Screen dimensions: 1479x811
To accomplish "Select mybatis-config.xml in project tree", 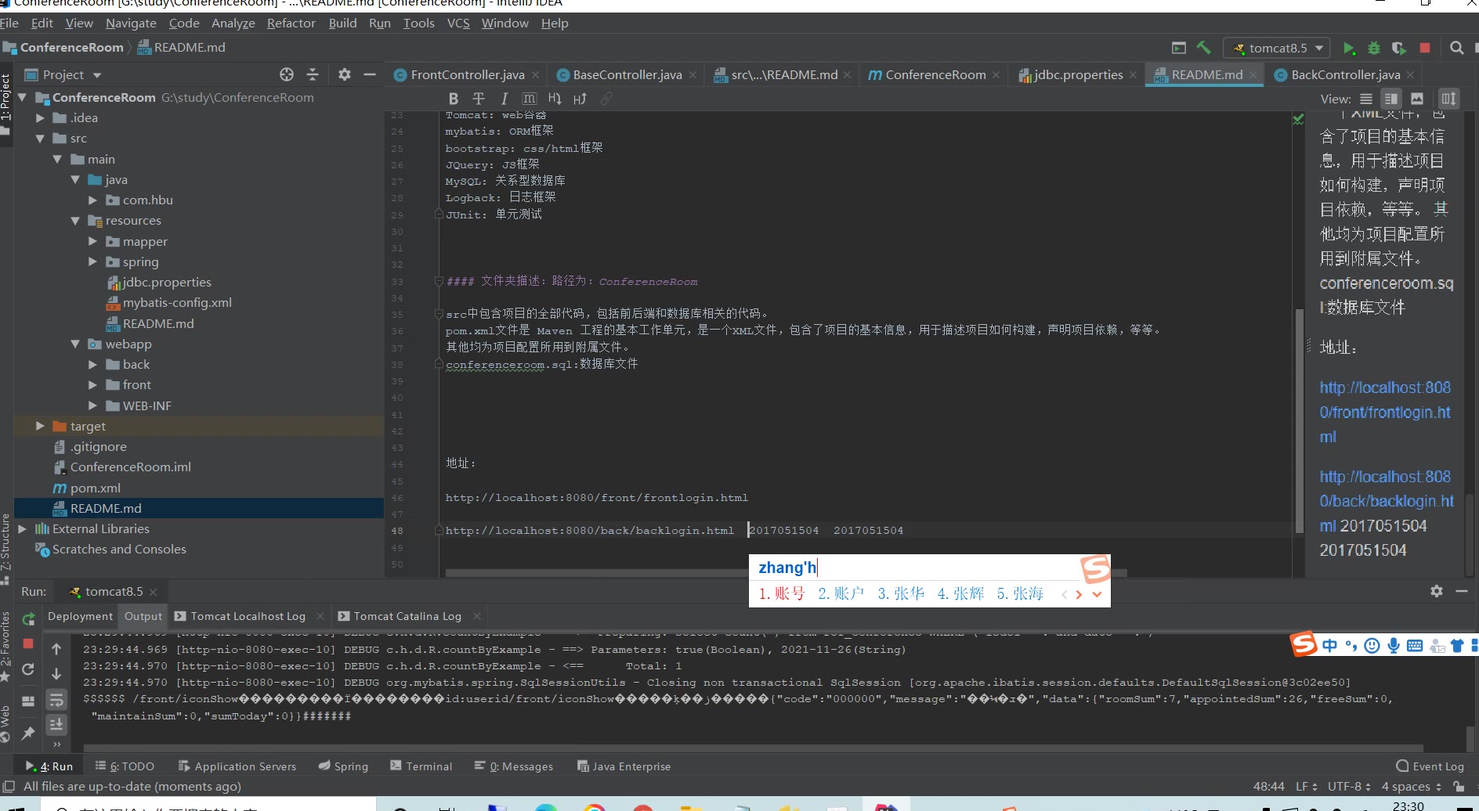I will click(x=177, y=303).
